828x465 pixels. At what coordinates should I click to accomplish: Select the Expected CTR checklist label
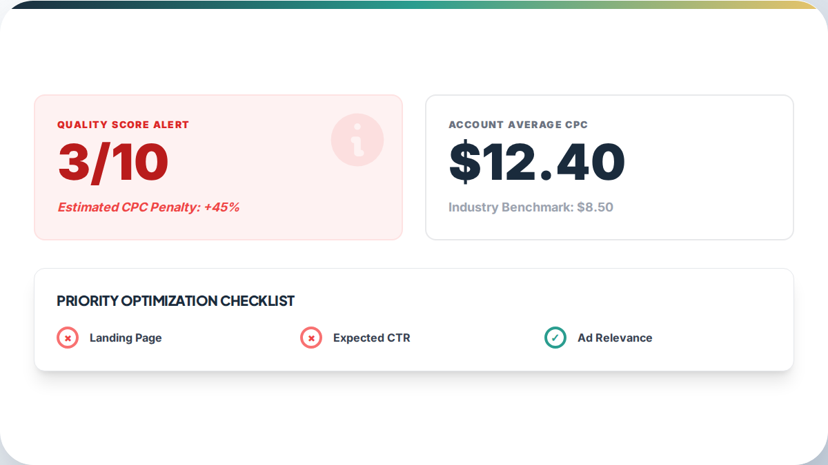coord(371,338)
